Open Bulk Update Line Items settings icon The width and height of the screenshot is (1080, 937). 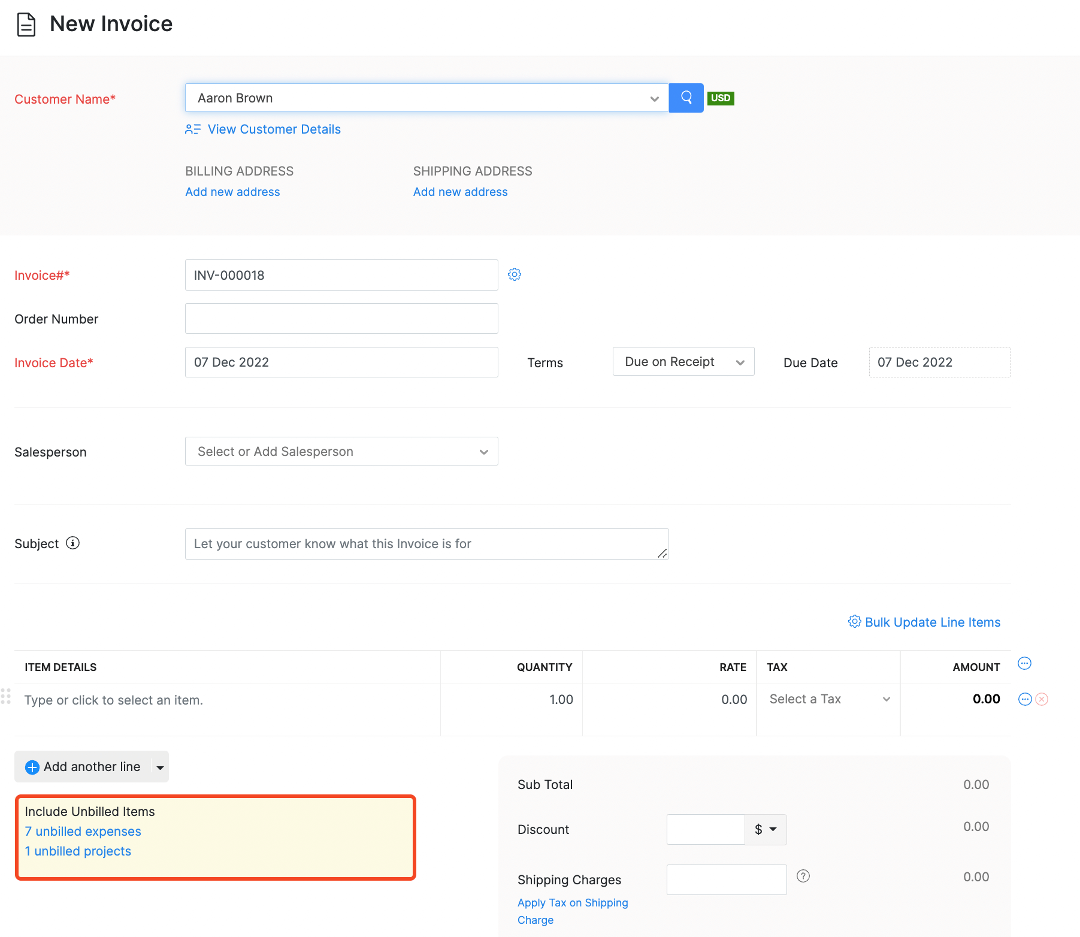pos(855,622)
